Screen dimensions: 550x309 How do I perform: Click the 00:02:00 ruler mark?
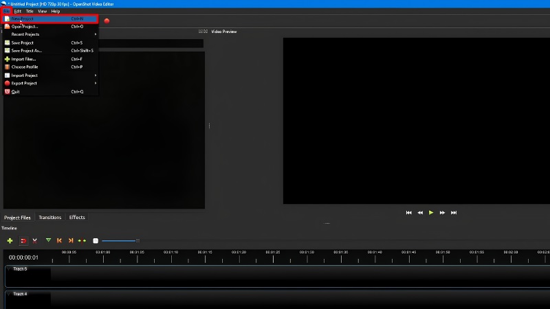coord(511,252)
